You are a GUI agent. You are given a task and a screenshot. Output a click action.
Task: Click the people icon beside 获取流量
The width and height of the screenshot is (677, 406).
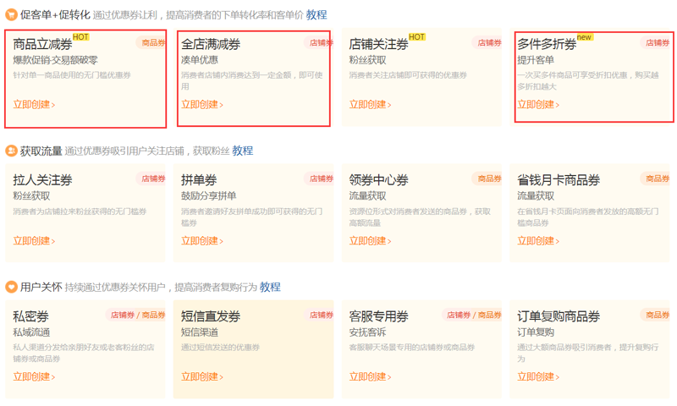click(11, 151)
